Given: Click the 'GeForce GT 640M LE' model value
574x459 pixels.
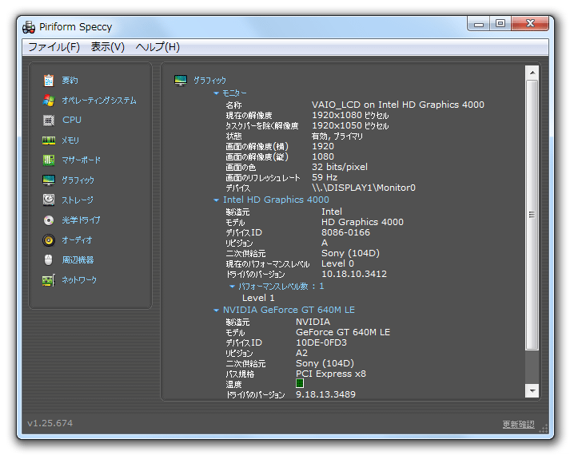Looking at the screenshot, I should (x=343, y=332).
